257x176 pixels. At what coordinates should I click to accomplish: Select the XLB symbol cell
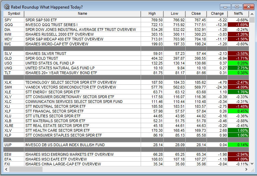(x=14, y=121)
